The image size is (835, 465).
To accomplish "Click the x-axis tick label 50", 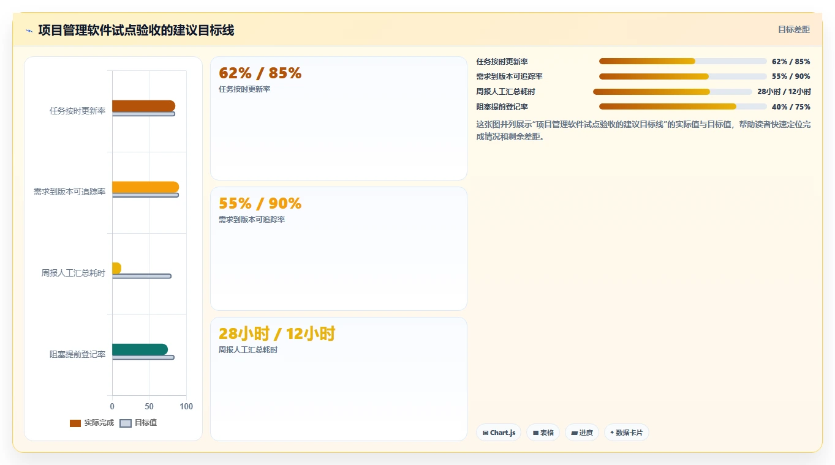I will coord(149,407).
